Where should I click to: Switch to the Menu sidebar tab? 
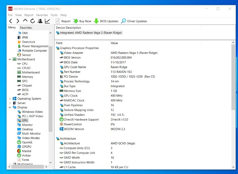[x=12, y=27]
